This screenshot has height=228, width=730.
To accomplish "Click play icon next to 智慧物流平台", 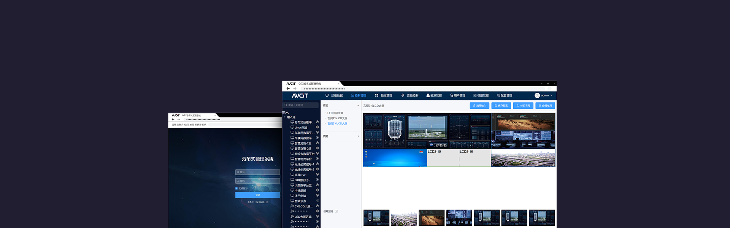I will (x=317, y=159).
